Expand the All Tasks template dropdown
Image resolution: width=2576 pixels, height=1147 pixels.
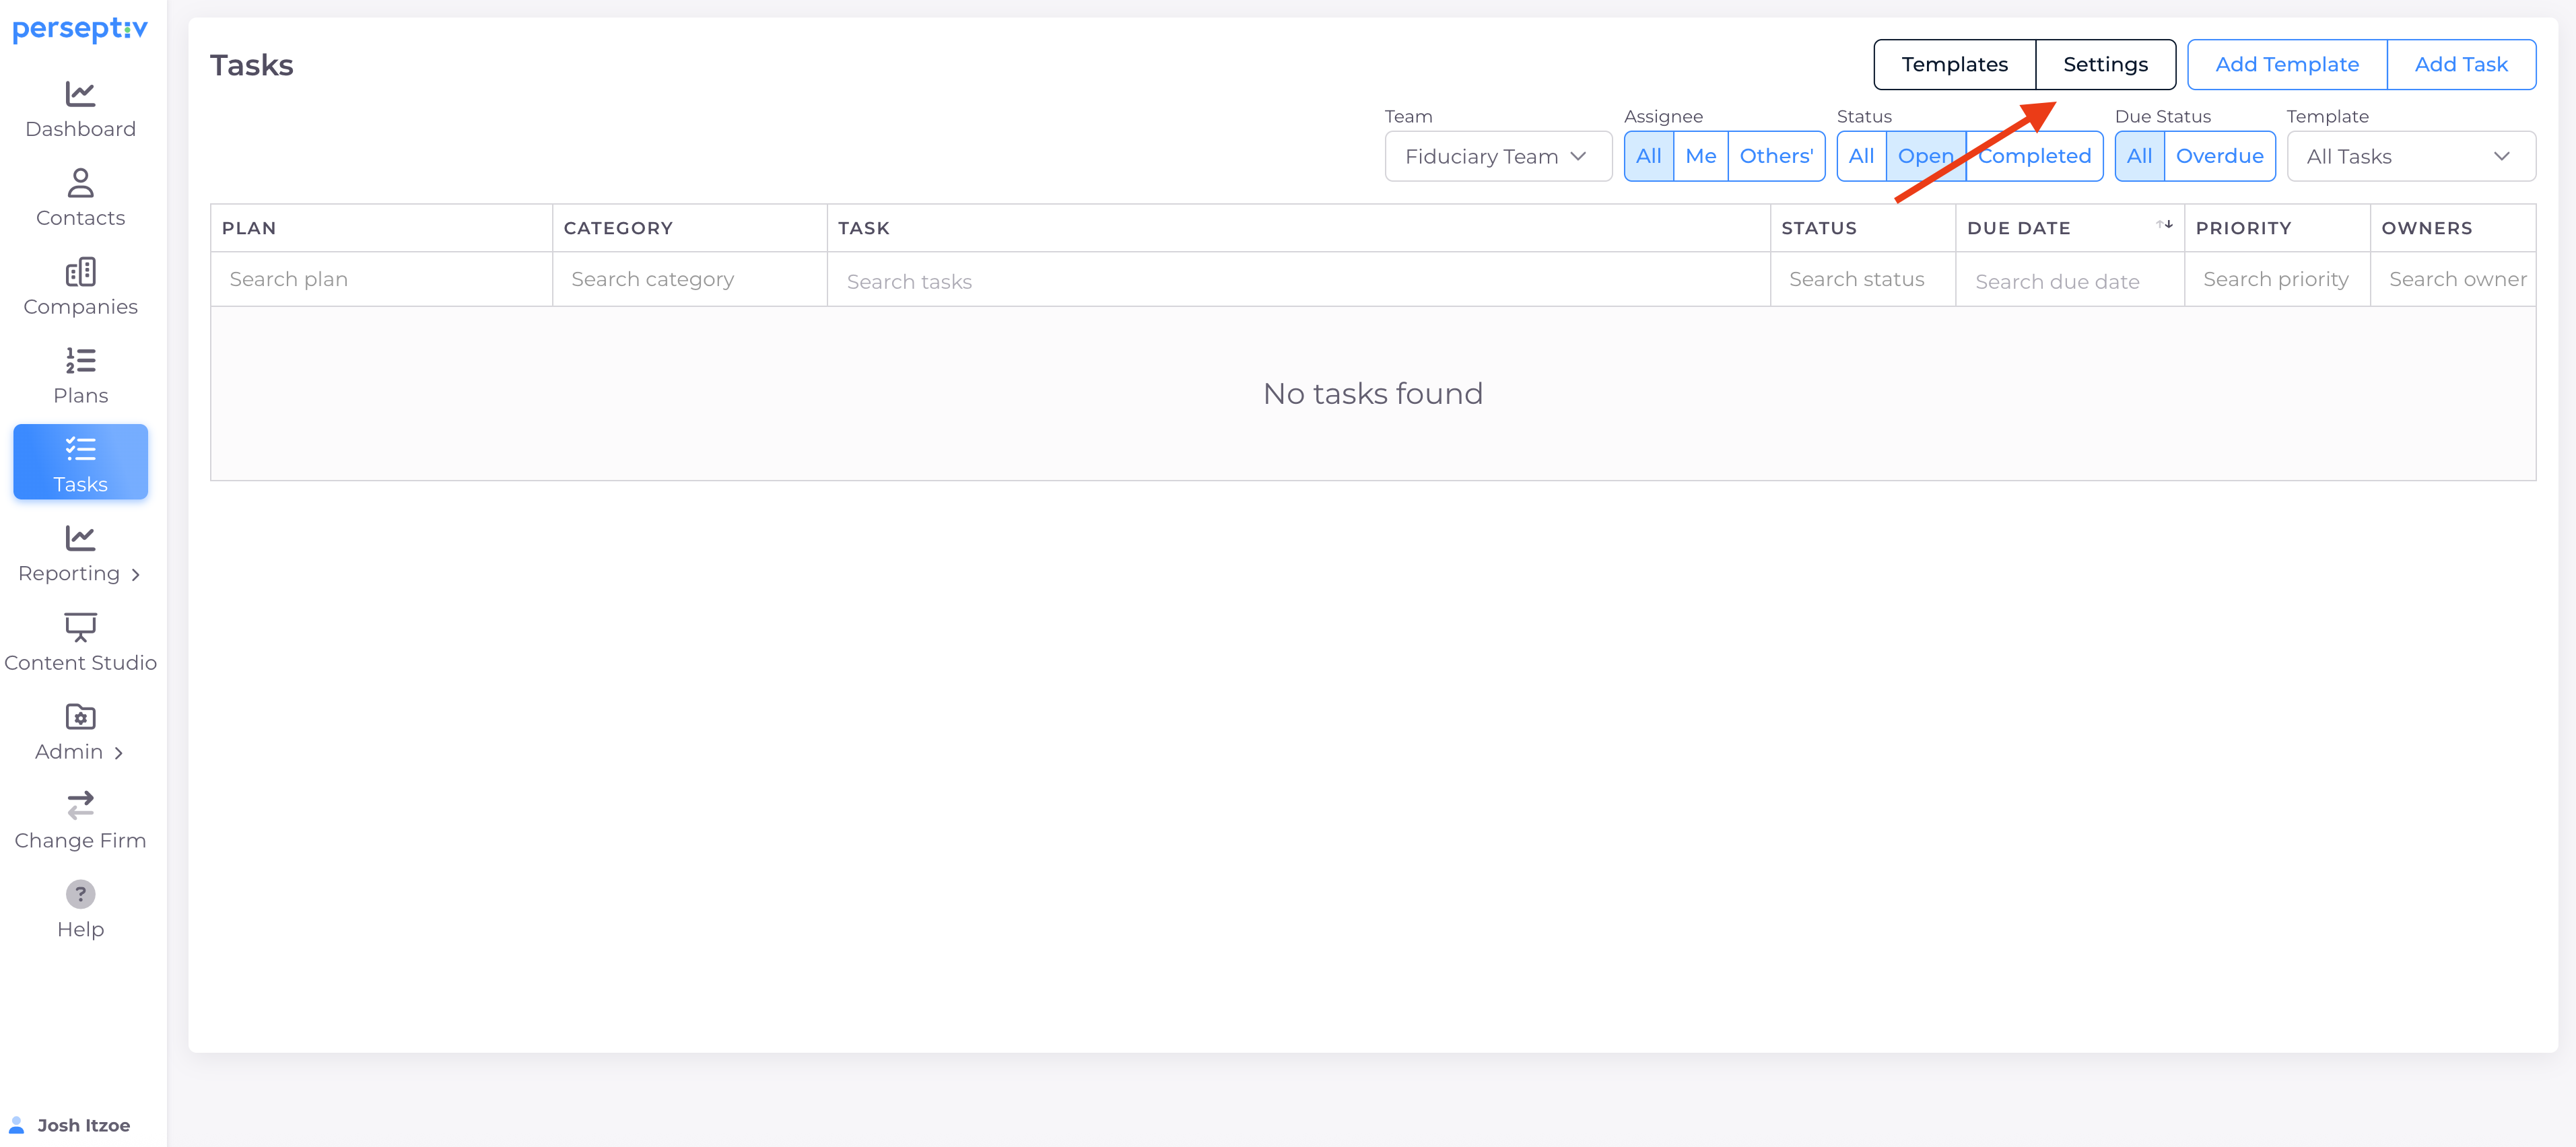click(2410, 157)
